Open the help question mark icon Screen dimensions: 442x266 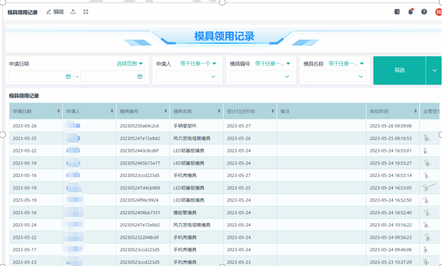coord(424,12)
